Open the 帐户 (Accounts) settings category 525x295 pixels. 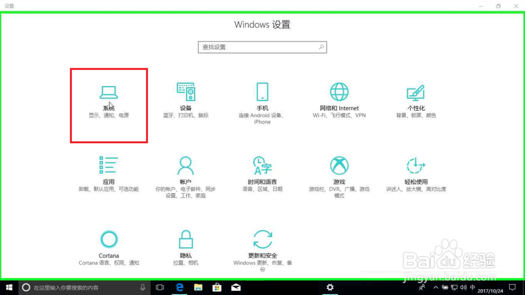pyautogui.click(x=185, y=177)
